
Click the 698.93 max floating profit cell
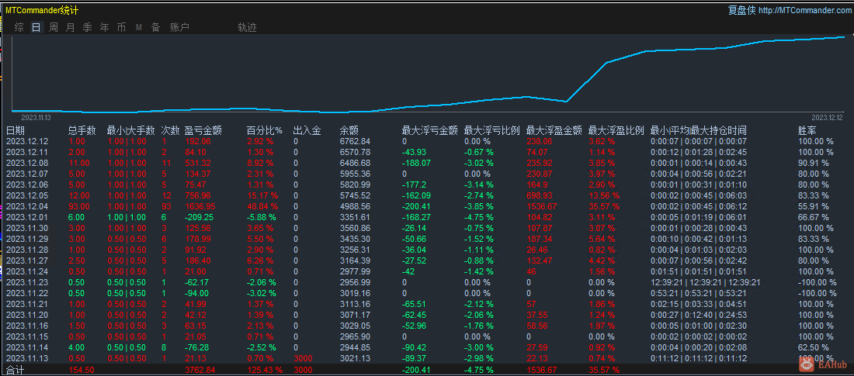point(540,195)
